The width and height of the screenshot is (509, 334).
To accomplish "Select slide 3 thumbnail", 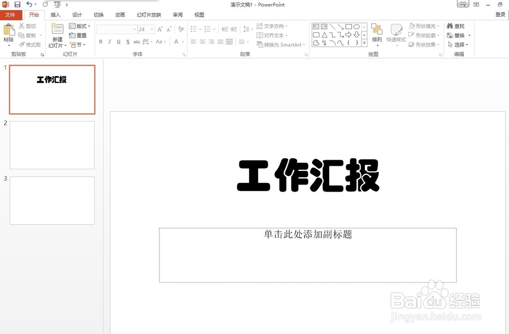I will click(x=52, y=200).
